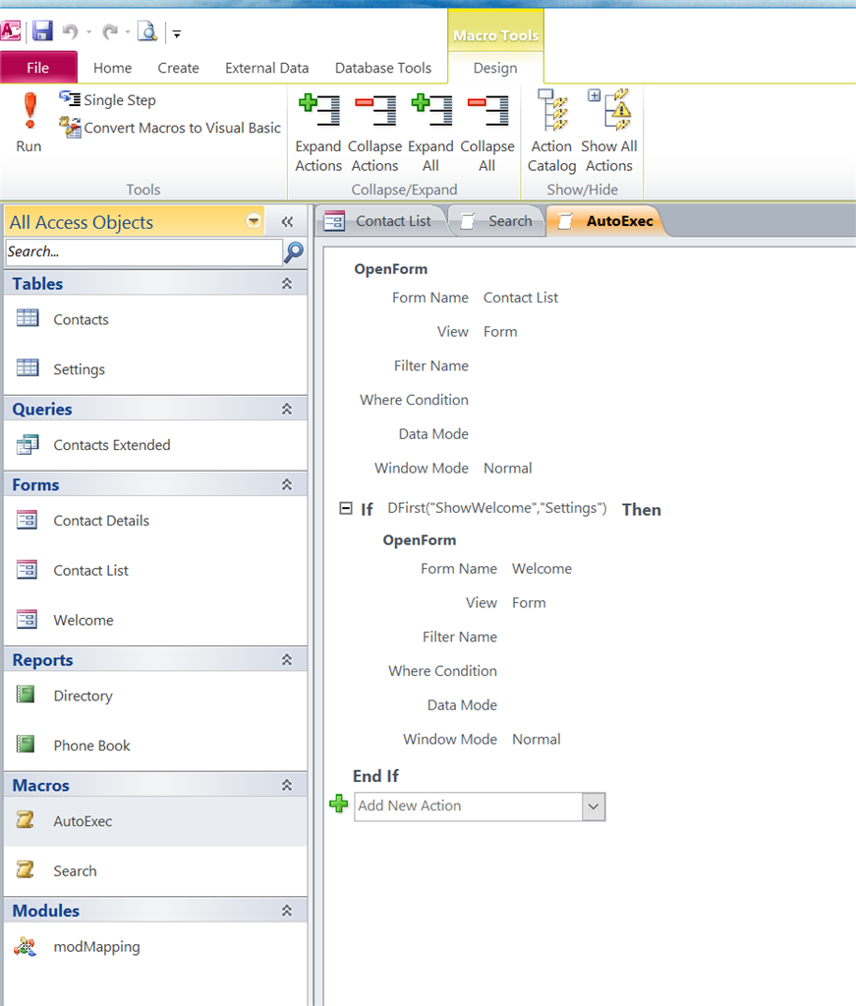Toggle Show All Actions

pyautogui.click(x=609, y=133)
